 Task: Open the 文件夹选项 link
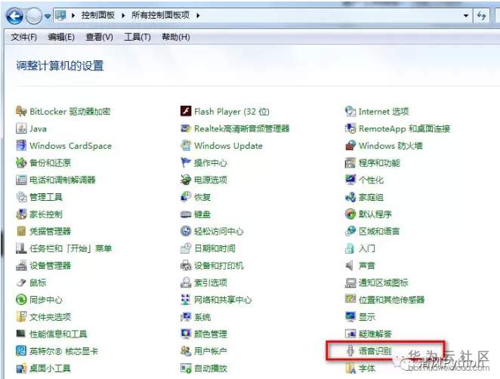[x=50, y=317]
